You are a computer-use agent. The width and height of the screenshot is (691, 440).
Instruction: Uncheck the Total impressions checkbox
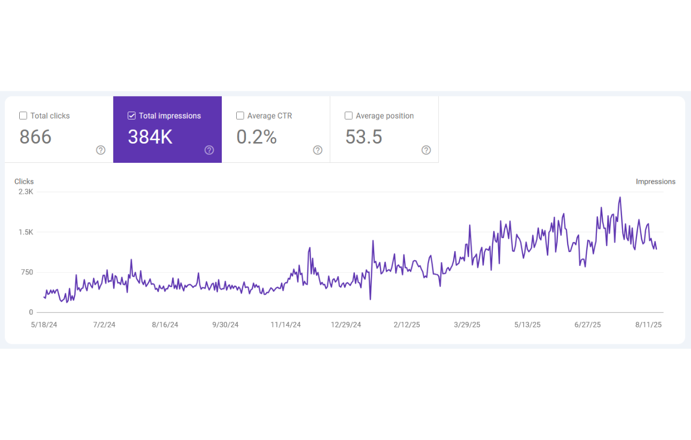(131, 116)
